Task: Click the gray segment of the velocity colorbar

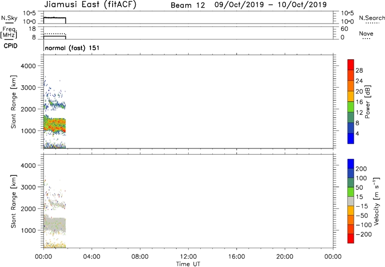Action: [x=351, y=201]
